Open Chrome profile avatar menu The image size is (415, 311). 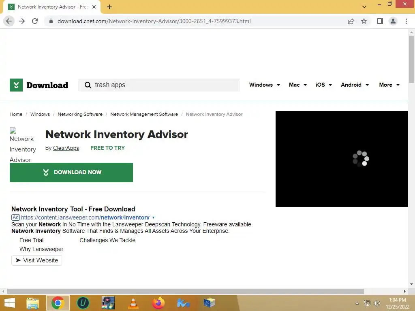[393, 21]
